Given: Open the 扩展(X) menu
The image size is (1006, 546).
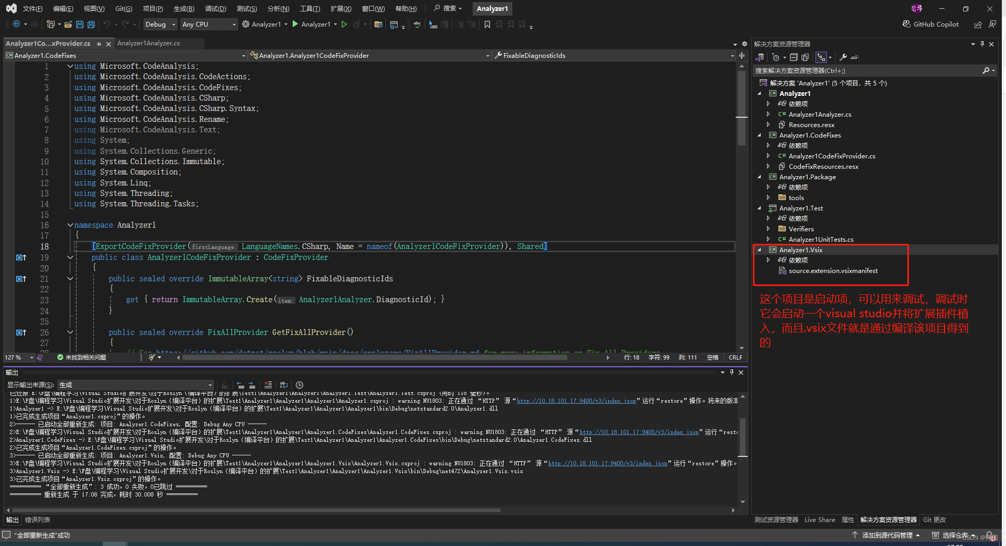Looking at the screenshot, I should coord(341,8).
